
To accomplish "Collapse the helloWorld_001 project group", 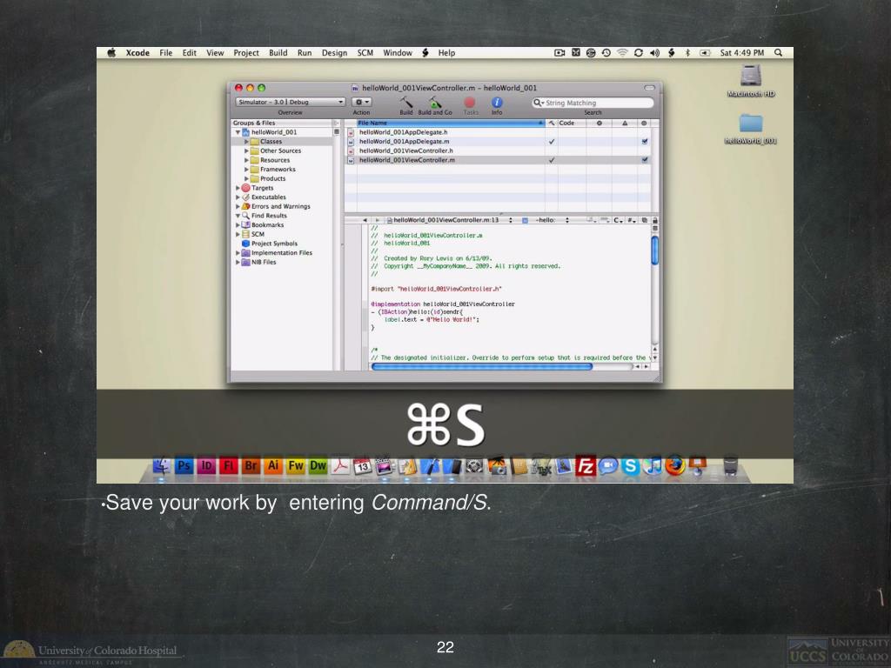I will 238,132.
